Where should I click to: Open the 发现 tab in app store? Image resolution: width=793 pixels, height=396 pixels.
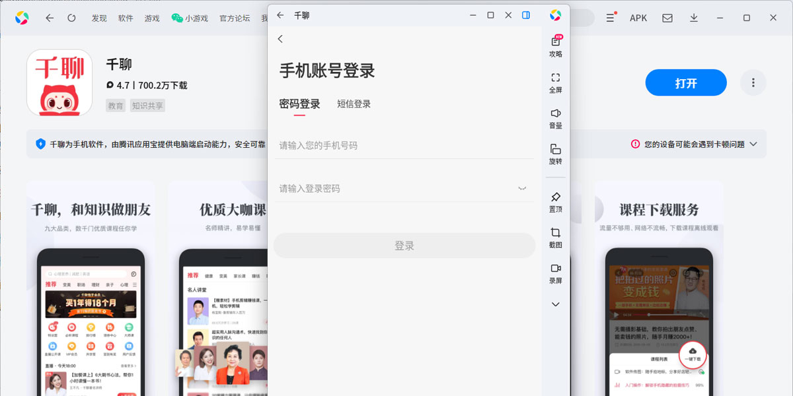click(x=99, y=18)
